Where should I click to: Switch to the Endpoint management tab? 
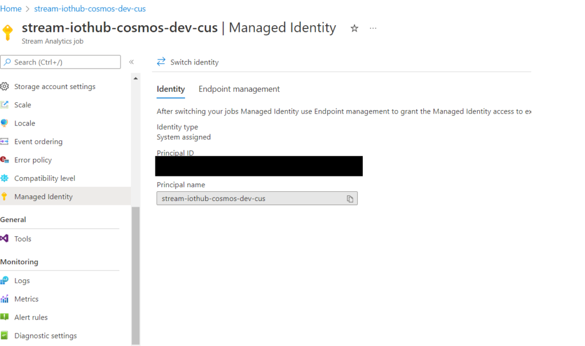[x=239, y=89]
